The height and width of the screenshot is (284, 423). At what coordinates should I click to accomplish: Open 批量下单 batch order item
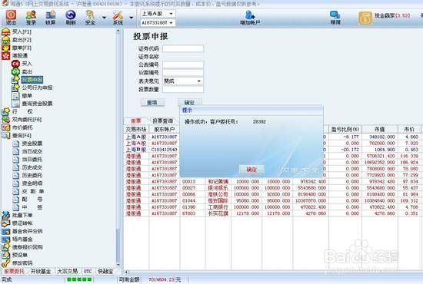click(x=22, y=216)
